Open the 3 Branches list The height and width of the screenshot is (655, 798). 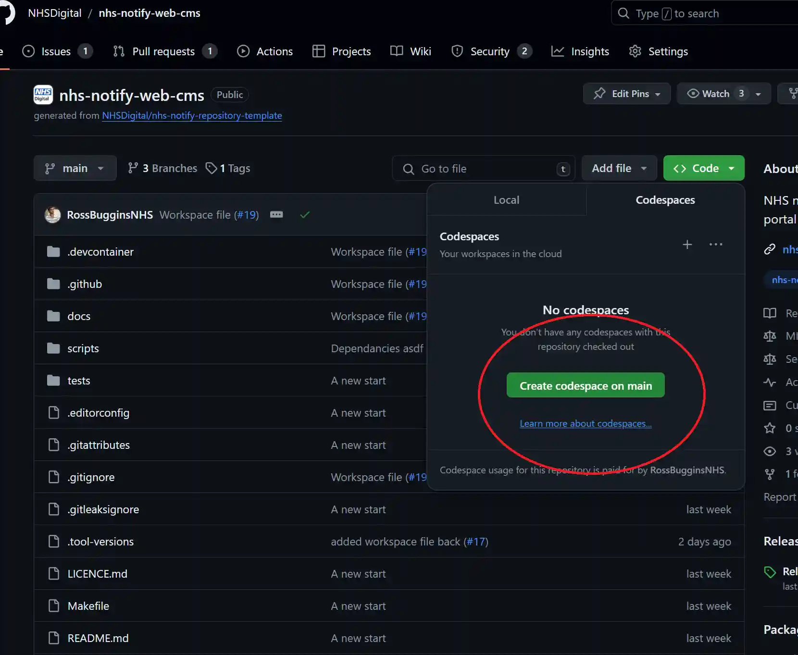(162, 168)
